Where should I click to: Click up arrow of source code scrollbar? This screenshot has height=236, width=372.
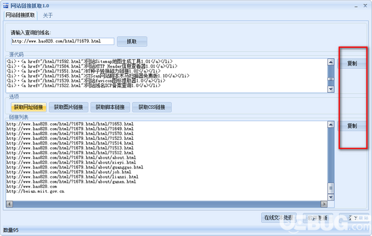coord(330,62)
